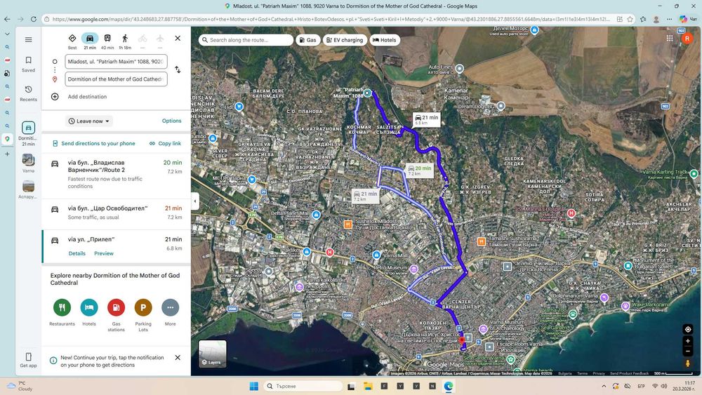
Task: Select Walking travel mode
Action: [125, 41]
